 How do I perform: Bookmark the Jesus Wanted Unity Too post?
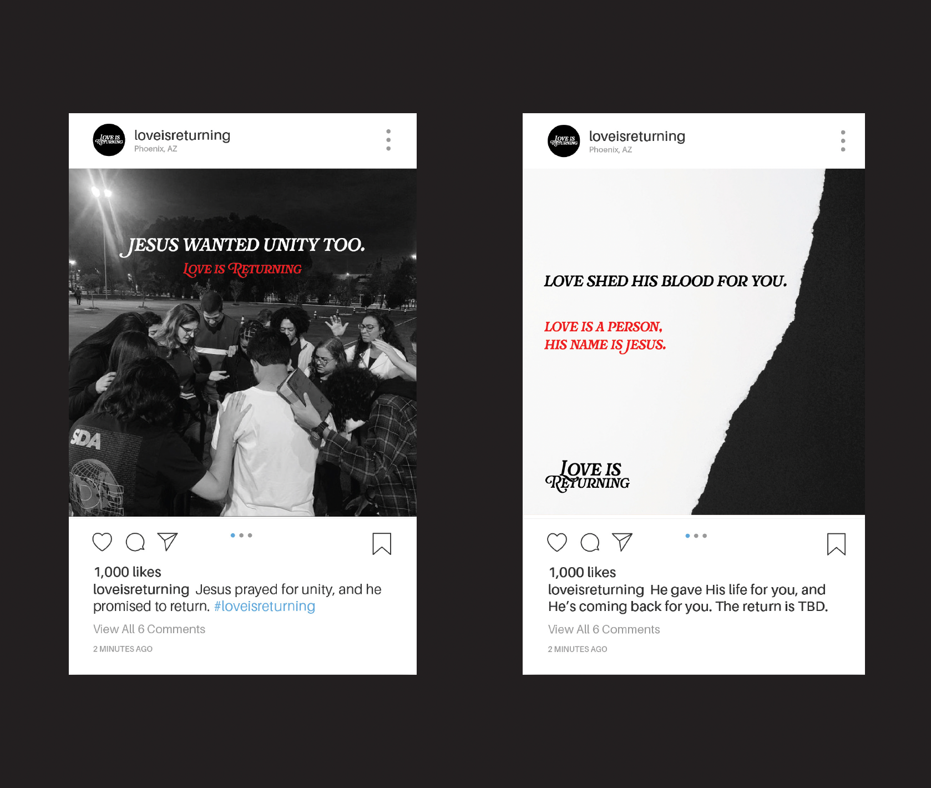coord(382,544)
